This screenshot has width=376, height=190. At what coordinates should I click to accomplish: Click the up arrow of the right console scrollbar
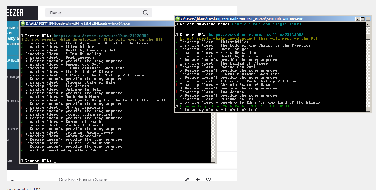click(368, 24)
